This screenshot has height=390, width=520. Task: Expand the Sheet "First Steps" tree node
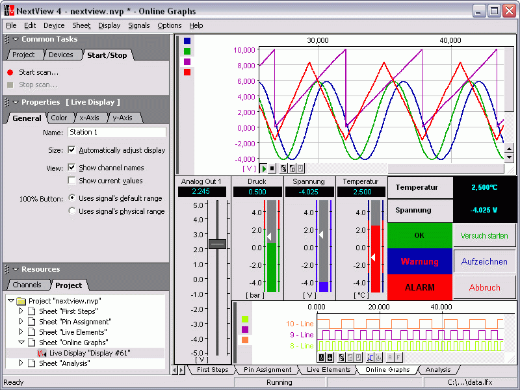coord(21,311)
